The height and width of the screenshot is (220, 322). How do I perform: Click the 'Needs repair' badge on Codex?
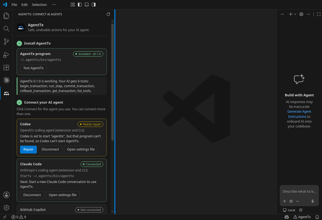coord(90,124)
